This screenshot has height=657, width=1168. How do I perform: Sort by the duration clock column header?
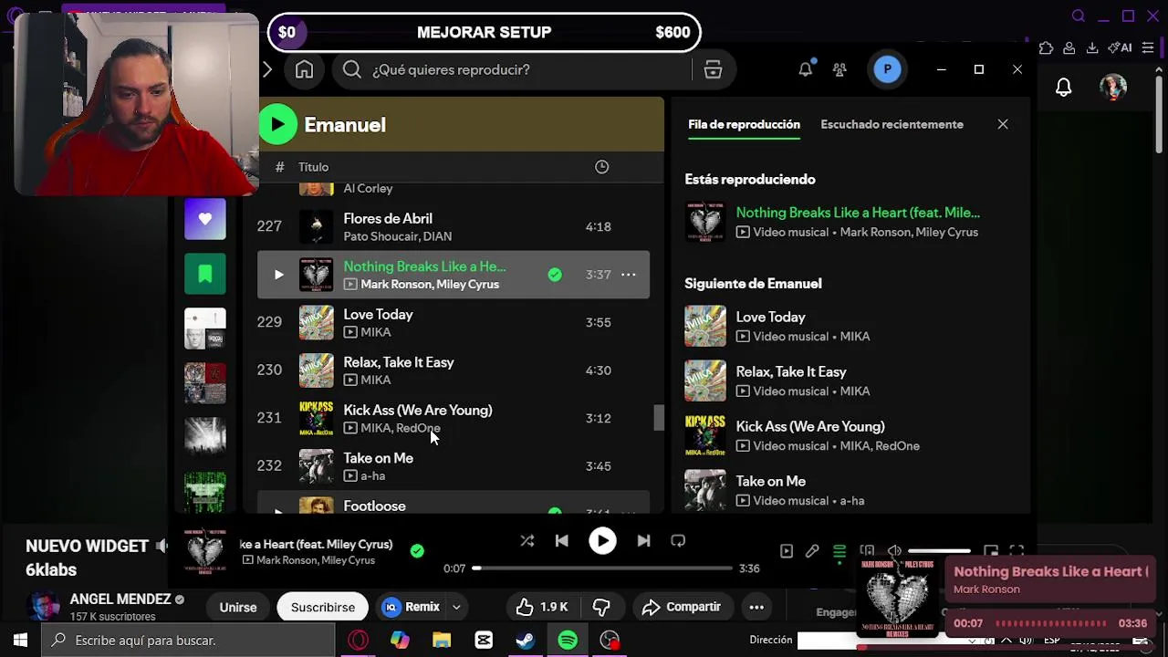(x=601, y=167)
